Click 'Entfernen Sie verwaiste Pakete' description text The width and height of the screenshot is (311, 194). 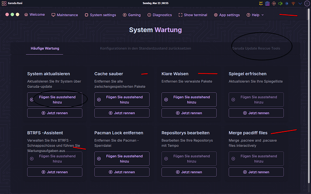(x=187, y=81)
